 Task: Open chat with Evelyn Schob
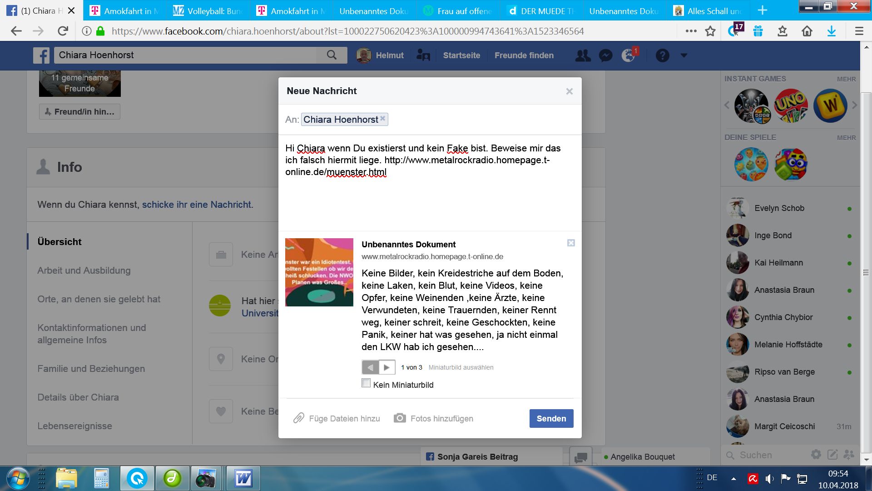[x=790, y=208]
